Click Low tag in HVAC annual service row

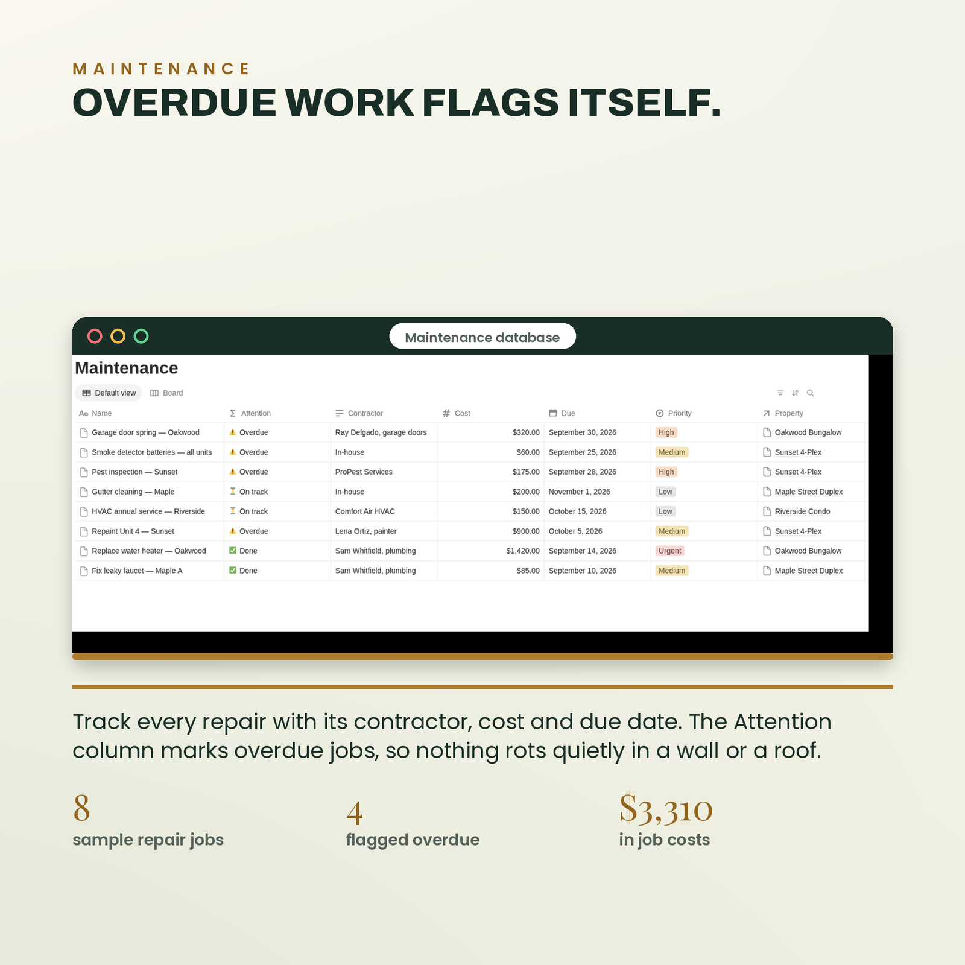point(665,511)
